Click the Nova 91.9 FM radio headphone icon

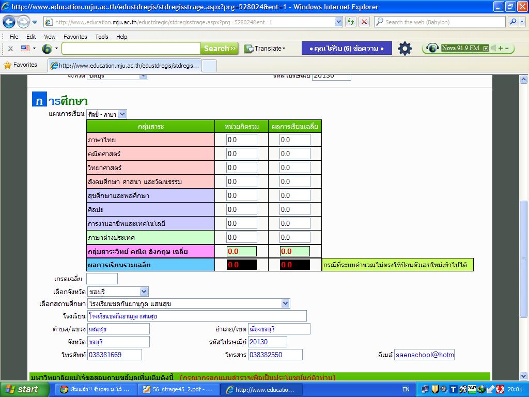coord(432,49)
